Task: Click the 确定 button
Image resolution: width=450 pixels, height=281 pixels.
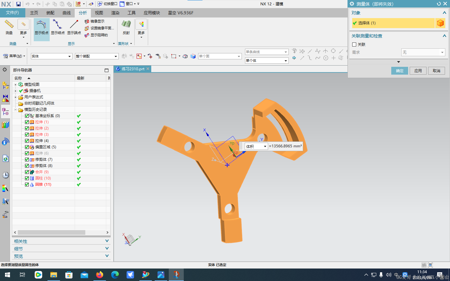Action: 400,71
